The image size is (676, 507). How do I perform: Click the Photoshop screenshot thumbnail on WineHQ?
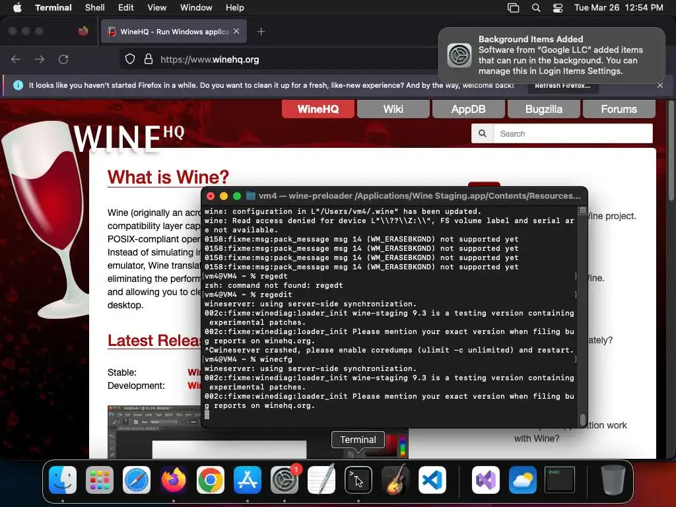257,432
